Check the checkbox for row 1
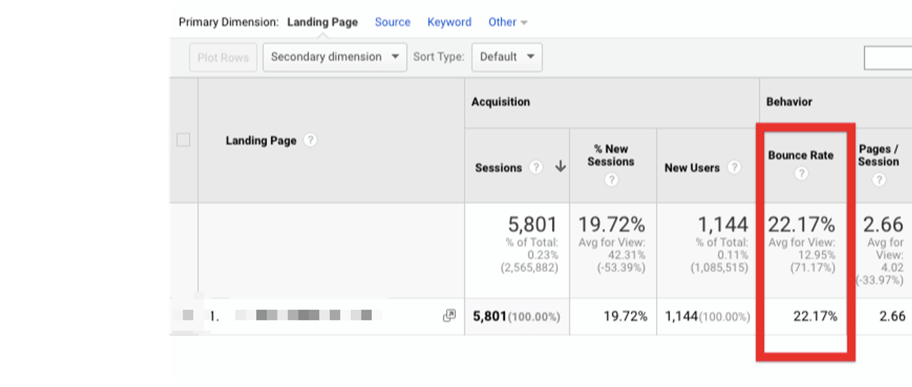Screen dimensions: 912x387 188,315
